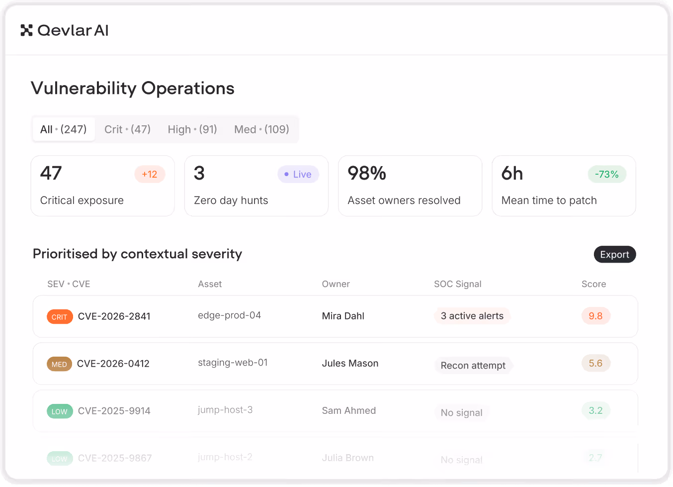673x487 pixels.
Task: Click LOW badge beside CVE-2025-9914
Action: pos(60,411)
